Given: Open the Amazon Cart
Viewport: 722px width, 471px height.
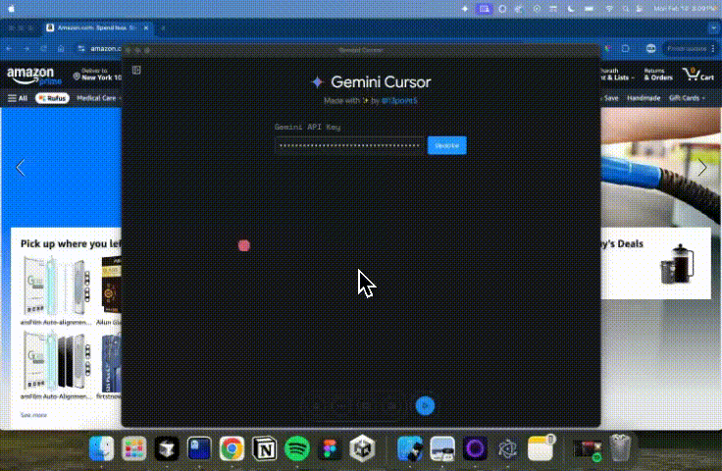Looking at the screenshot, I should (x=698, y=75).
